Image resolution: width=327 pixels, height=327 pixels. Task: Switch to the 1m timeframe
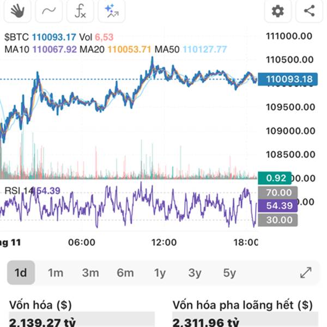[x=56, y=272]
